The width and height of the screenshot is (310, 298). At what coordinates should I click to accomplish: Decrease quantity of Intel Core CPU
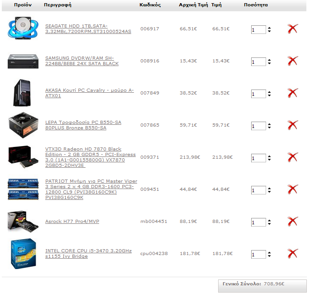pos(269,256)
